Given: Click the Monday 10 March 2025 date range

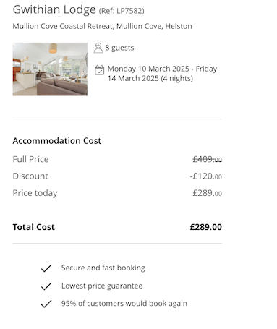Looking at the screenshot, I should coord(162,74).
